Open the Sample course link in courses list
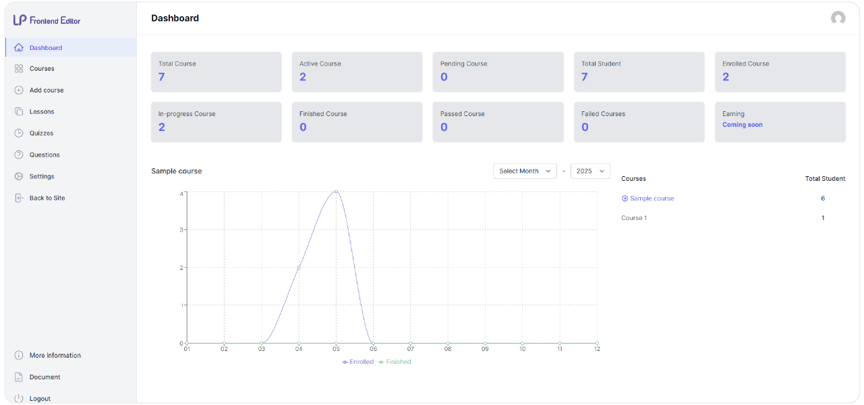The width and height of the screenshot is (864, 405). coord(652,198)
